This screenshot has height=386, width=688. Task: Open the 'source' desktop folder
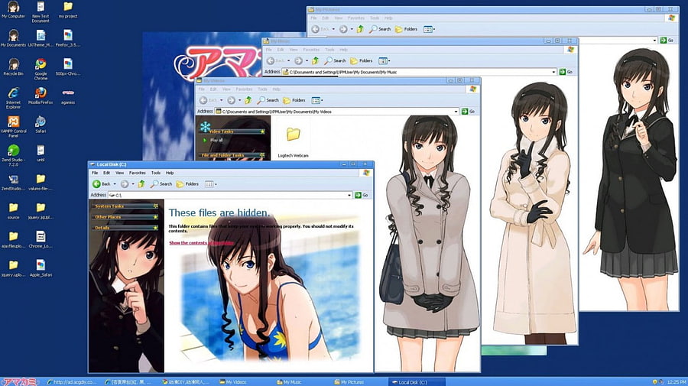(x=13, y=210)
